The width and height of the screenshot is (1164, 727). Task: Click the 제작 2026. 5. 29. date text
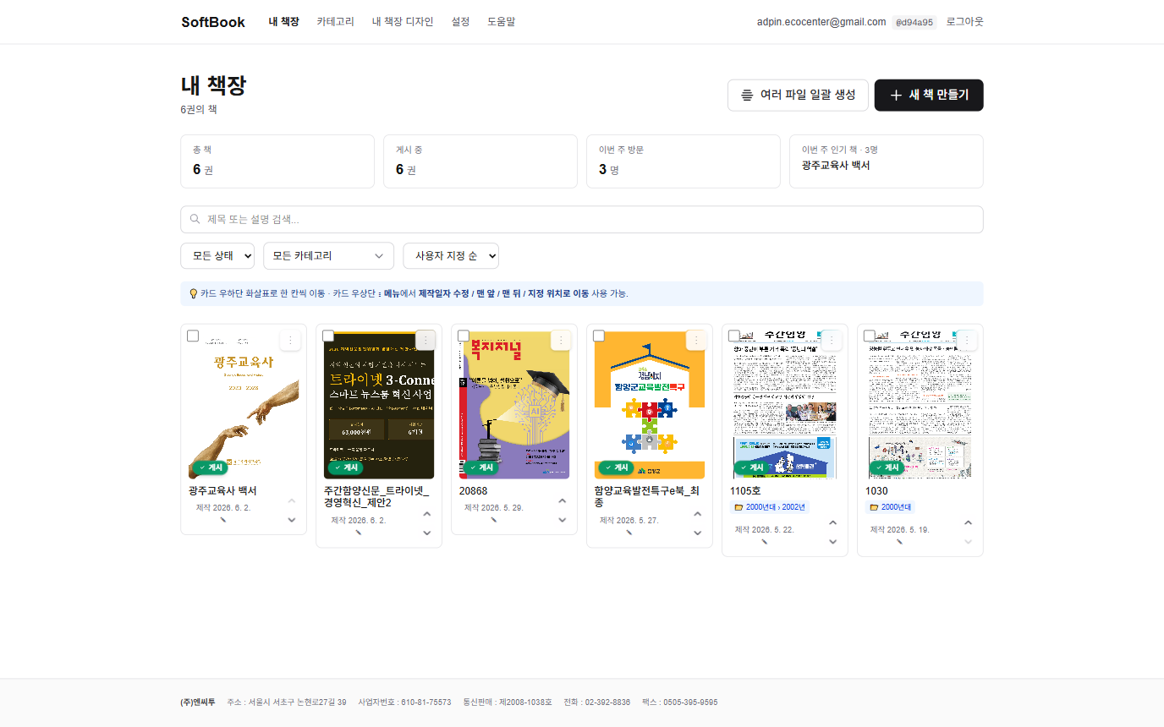pyautogui.click(x=494, y=508)
